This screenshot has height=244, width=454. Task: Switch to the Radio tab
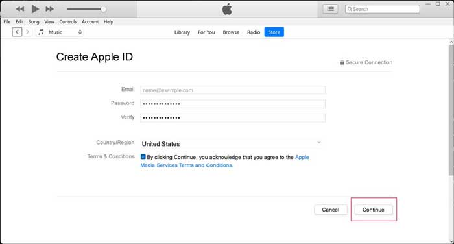click(254, 32)
